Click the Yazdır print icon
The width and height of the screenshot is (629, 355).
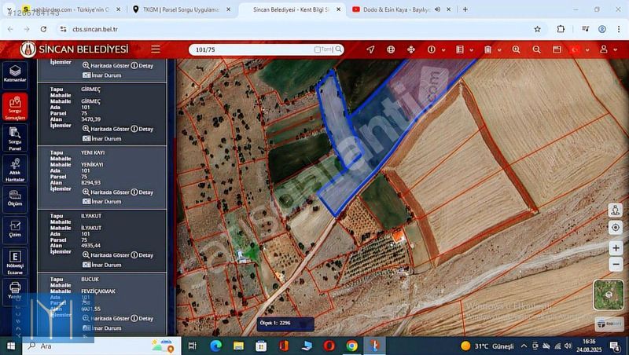(15, 291)
